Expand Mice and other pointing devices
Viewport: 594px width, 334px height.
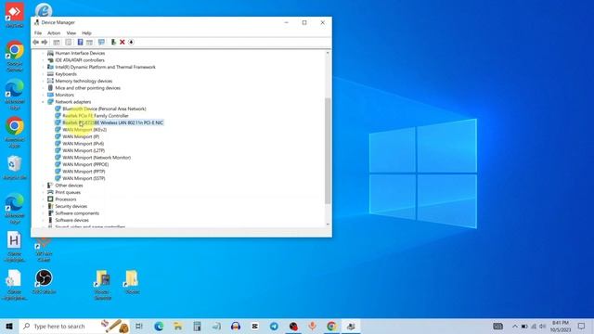(x=44, y=88)
